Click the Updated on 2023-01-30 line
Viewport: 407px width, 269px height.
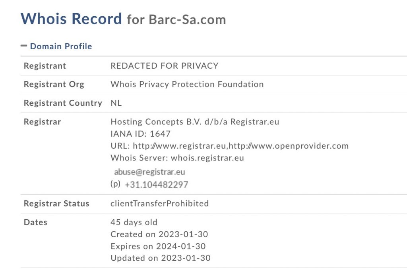pos(160,258)
